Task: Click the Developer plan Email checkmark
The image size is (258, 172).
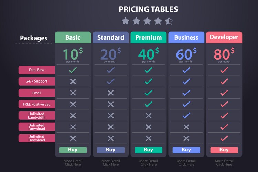Action: (224, 93)
